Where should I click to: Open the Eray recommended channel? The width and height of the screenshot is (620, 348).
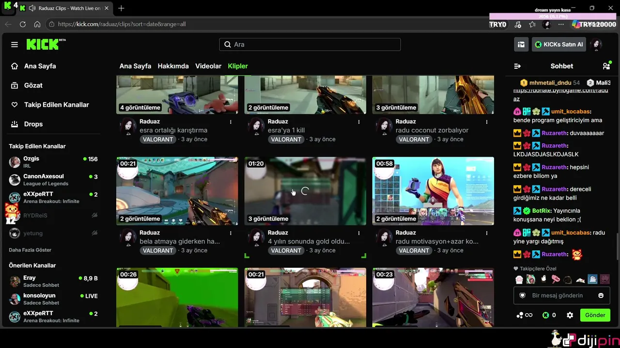pos(53,281)
